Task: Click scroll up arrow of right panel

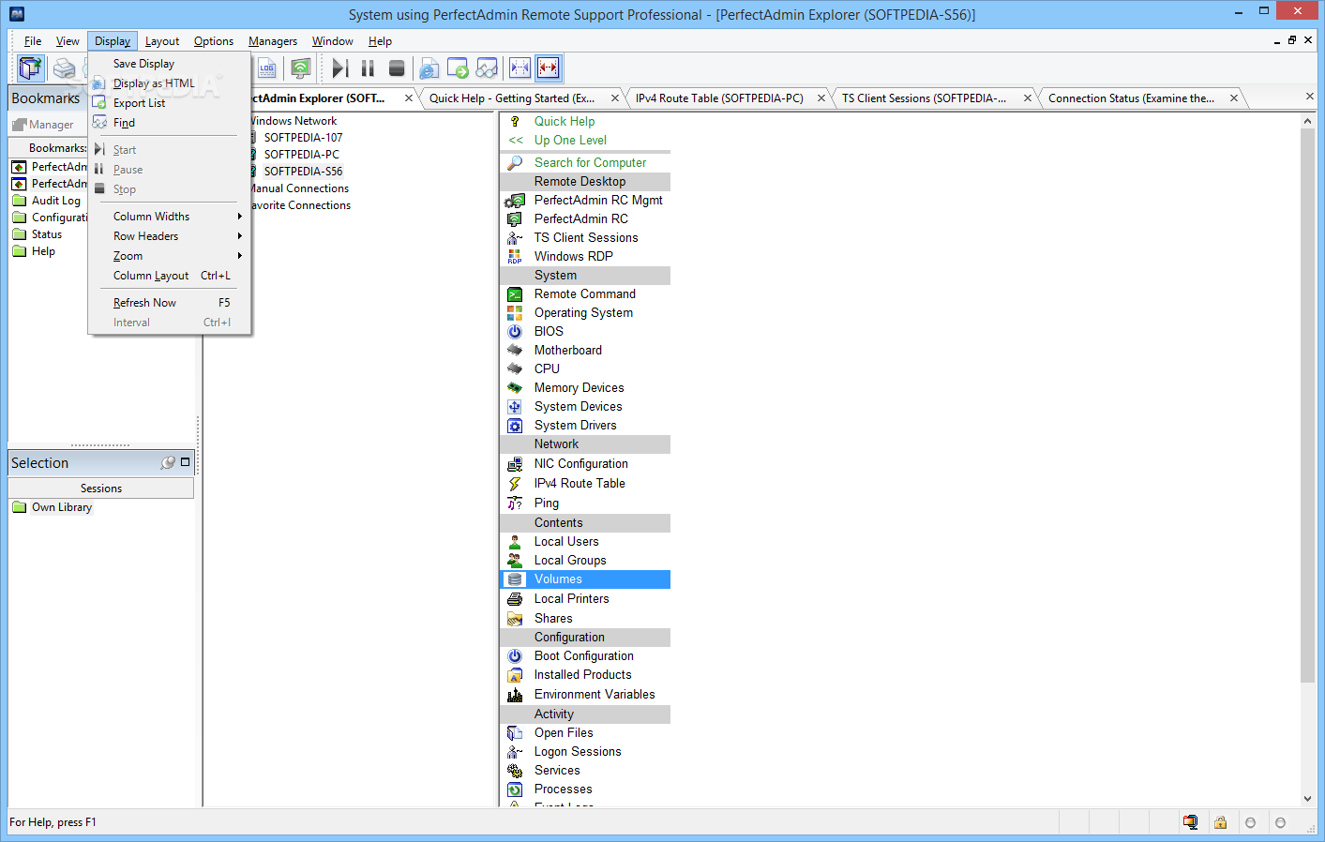Action: [x=1308, y=121]
